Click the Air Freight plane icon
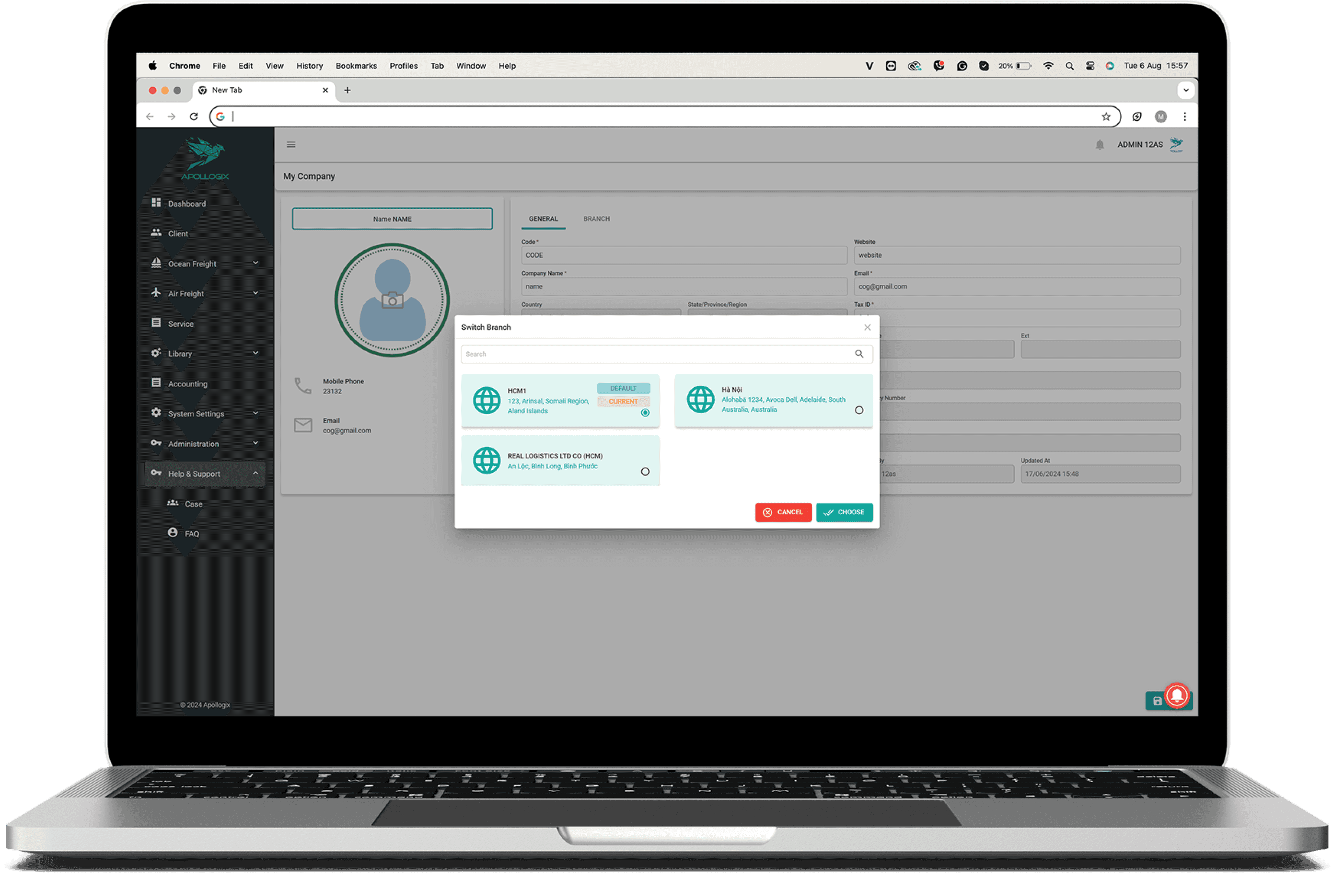This screenshot has width=1333, height=877. point(156,293)
